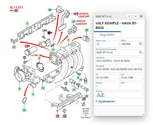Click the panel title VALF KOMPLE - HAVA BY-BASS
The height and width of the screenshot is (125, 153).
(x=116, y=26)
